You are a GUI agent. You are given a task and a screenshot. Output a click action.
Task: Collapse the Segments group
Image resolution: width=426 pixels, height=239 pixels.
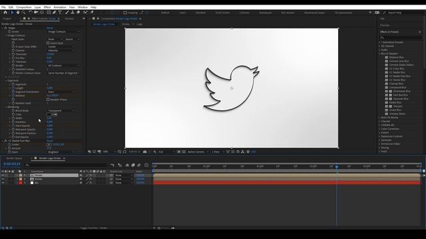coord(7,80)
